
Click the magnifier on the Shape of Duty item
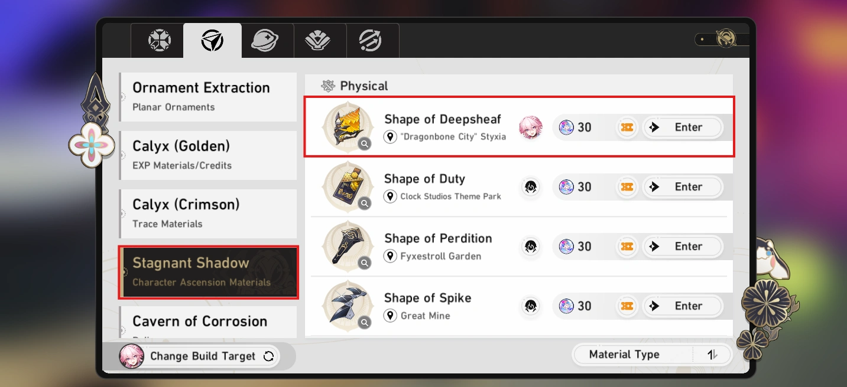[x=365, y=204]
